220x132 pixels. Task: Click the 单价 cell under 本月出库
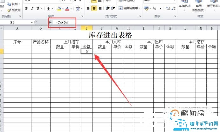click(x=159, y=46)
